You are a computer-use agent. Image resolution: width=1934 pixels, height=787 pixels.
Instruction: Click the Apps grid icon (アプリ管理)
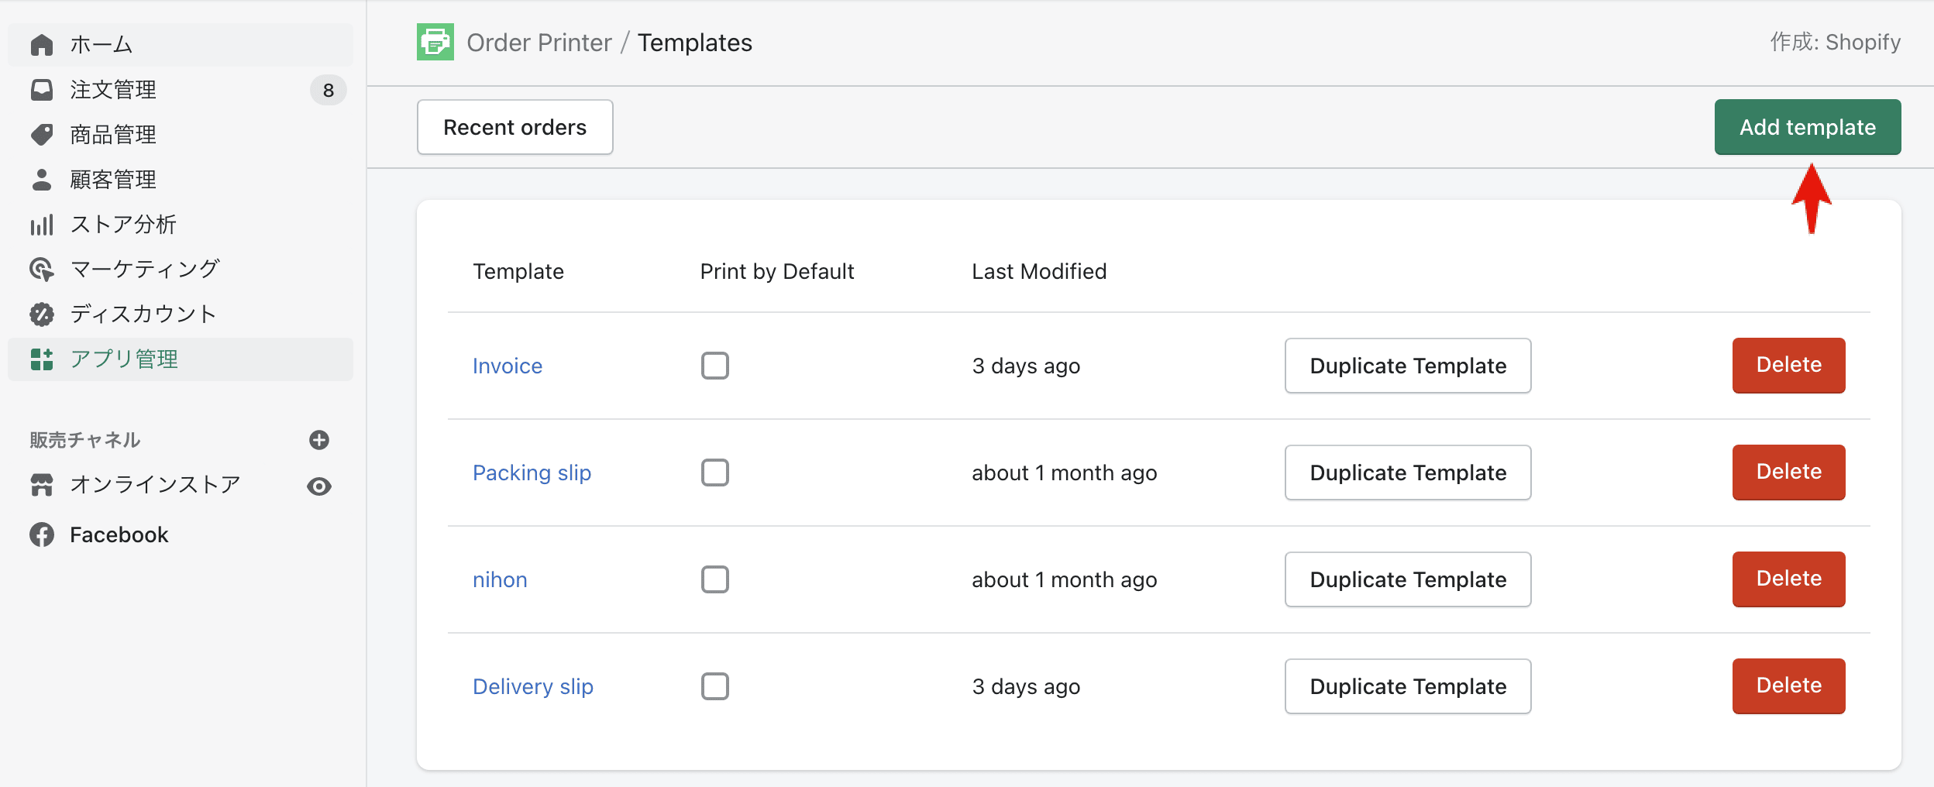click(42, 359)
